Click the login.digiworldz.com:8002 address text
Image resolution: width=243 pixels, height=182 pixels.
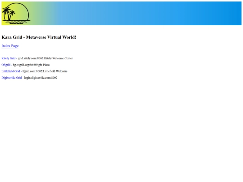pos(40,78)
